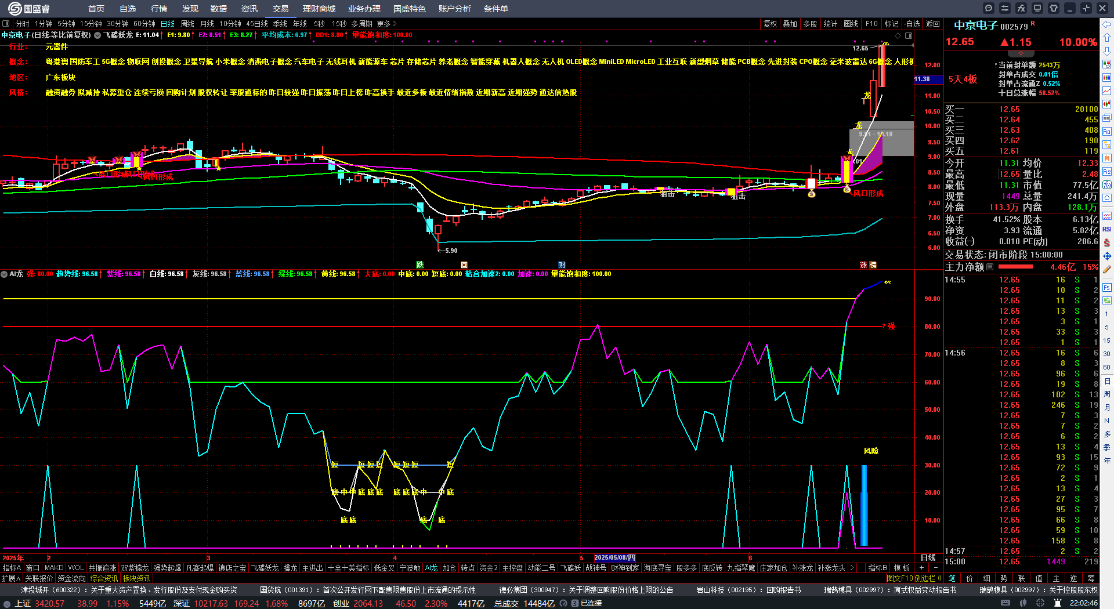Expand the 更多 periods dropdown
Viewport: 1114px width, 609px height.
coord(386,24)
